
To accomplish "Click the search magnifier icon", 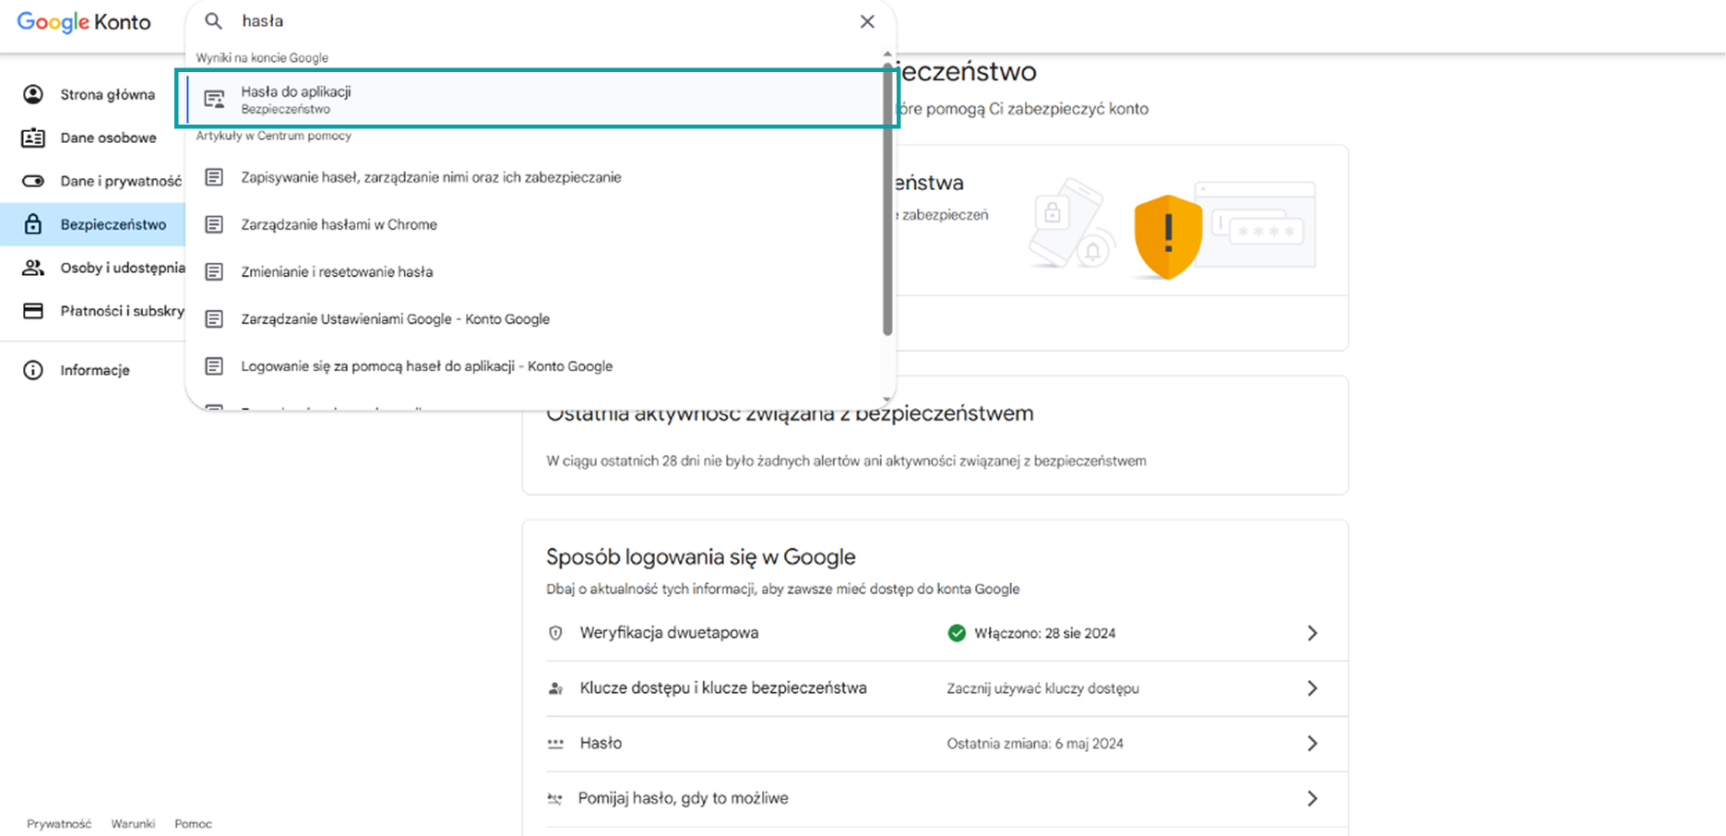I will (213, 20).
